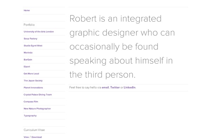Screen dimensions: 211x140
Task: Visit the LinkedIn profile link
Action: (129, 87)
